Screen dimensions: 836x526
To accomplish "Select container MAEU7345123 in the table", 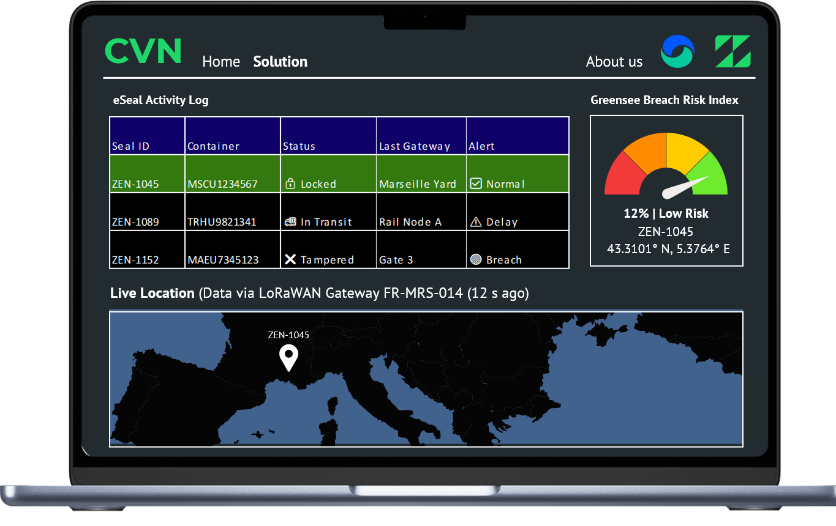I will pyautogui.click(x=223, y=260).
